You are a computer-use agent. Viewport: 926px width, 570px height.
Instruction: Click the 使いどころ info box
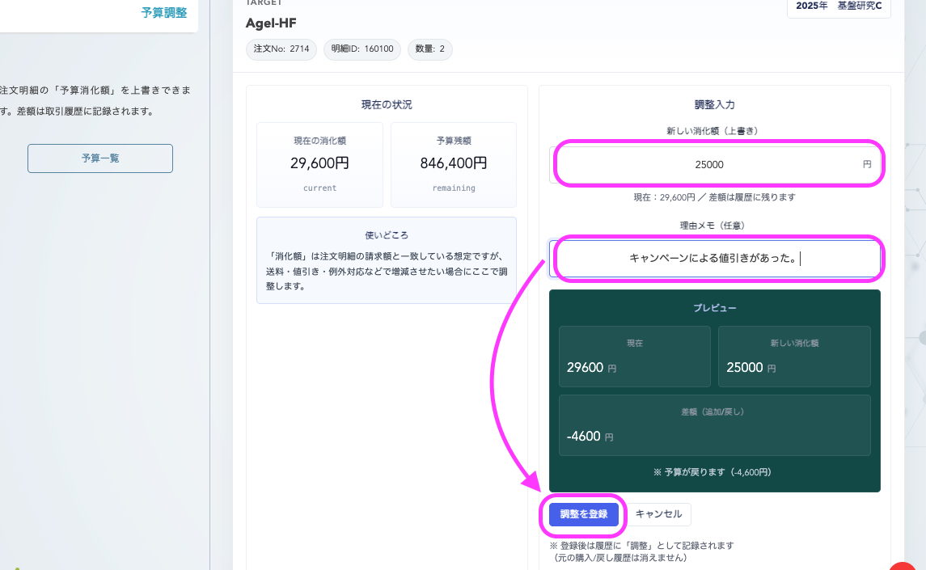387,260
